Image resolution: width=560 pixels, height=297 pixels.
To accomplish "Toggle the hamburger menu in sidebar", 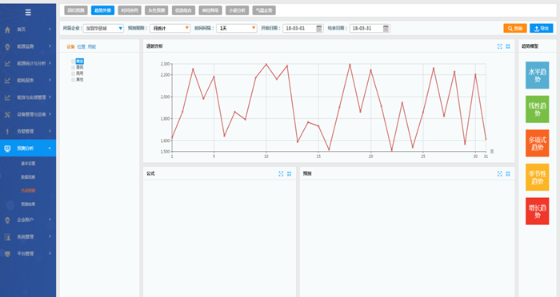I will [x=28, y=13].
